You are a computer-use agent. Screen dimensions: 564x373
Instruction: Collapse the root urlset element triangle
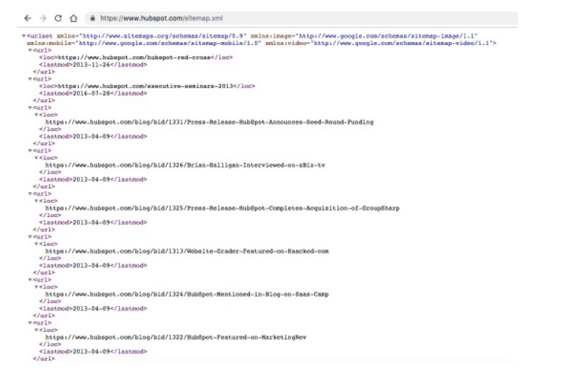pos(24,36)
